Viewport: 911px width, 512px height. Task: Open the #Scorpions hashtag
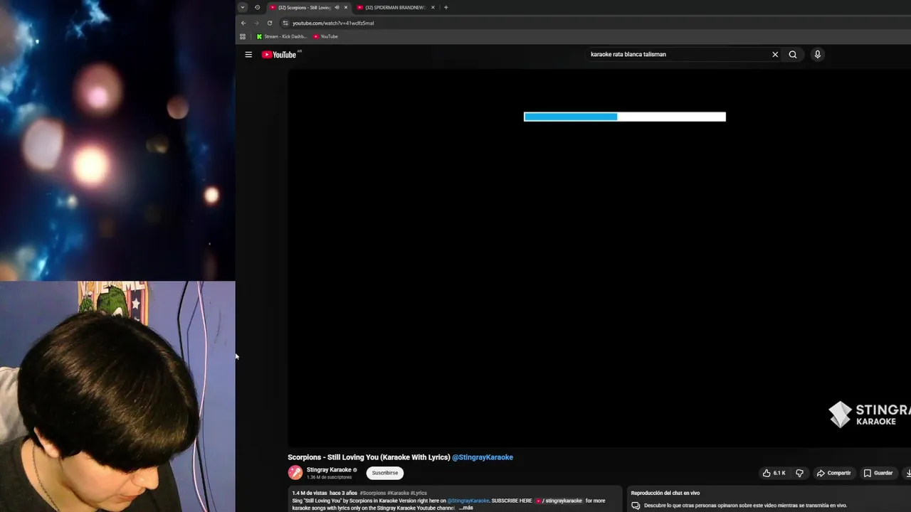pyautogui.click(x=372, y=493)
